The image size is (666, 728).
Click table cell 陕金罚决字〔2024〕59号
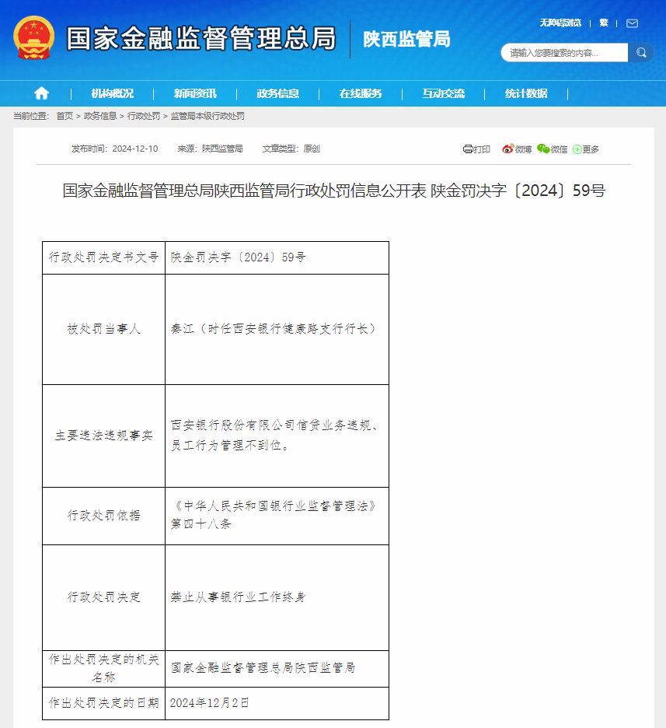coord(277,257)
